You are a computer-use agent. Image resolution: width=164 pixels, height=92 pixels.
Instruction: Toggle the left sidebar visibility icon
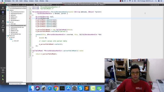point(7,84)
